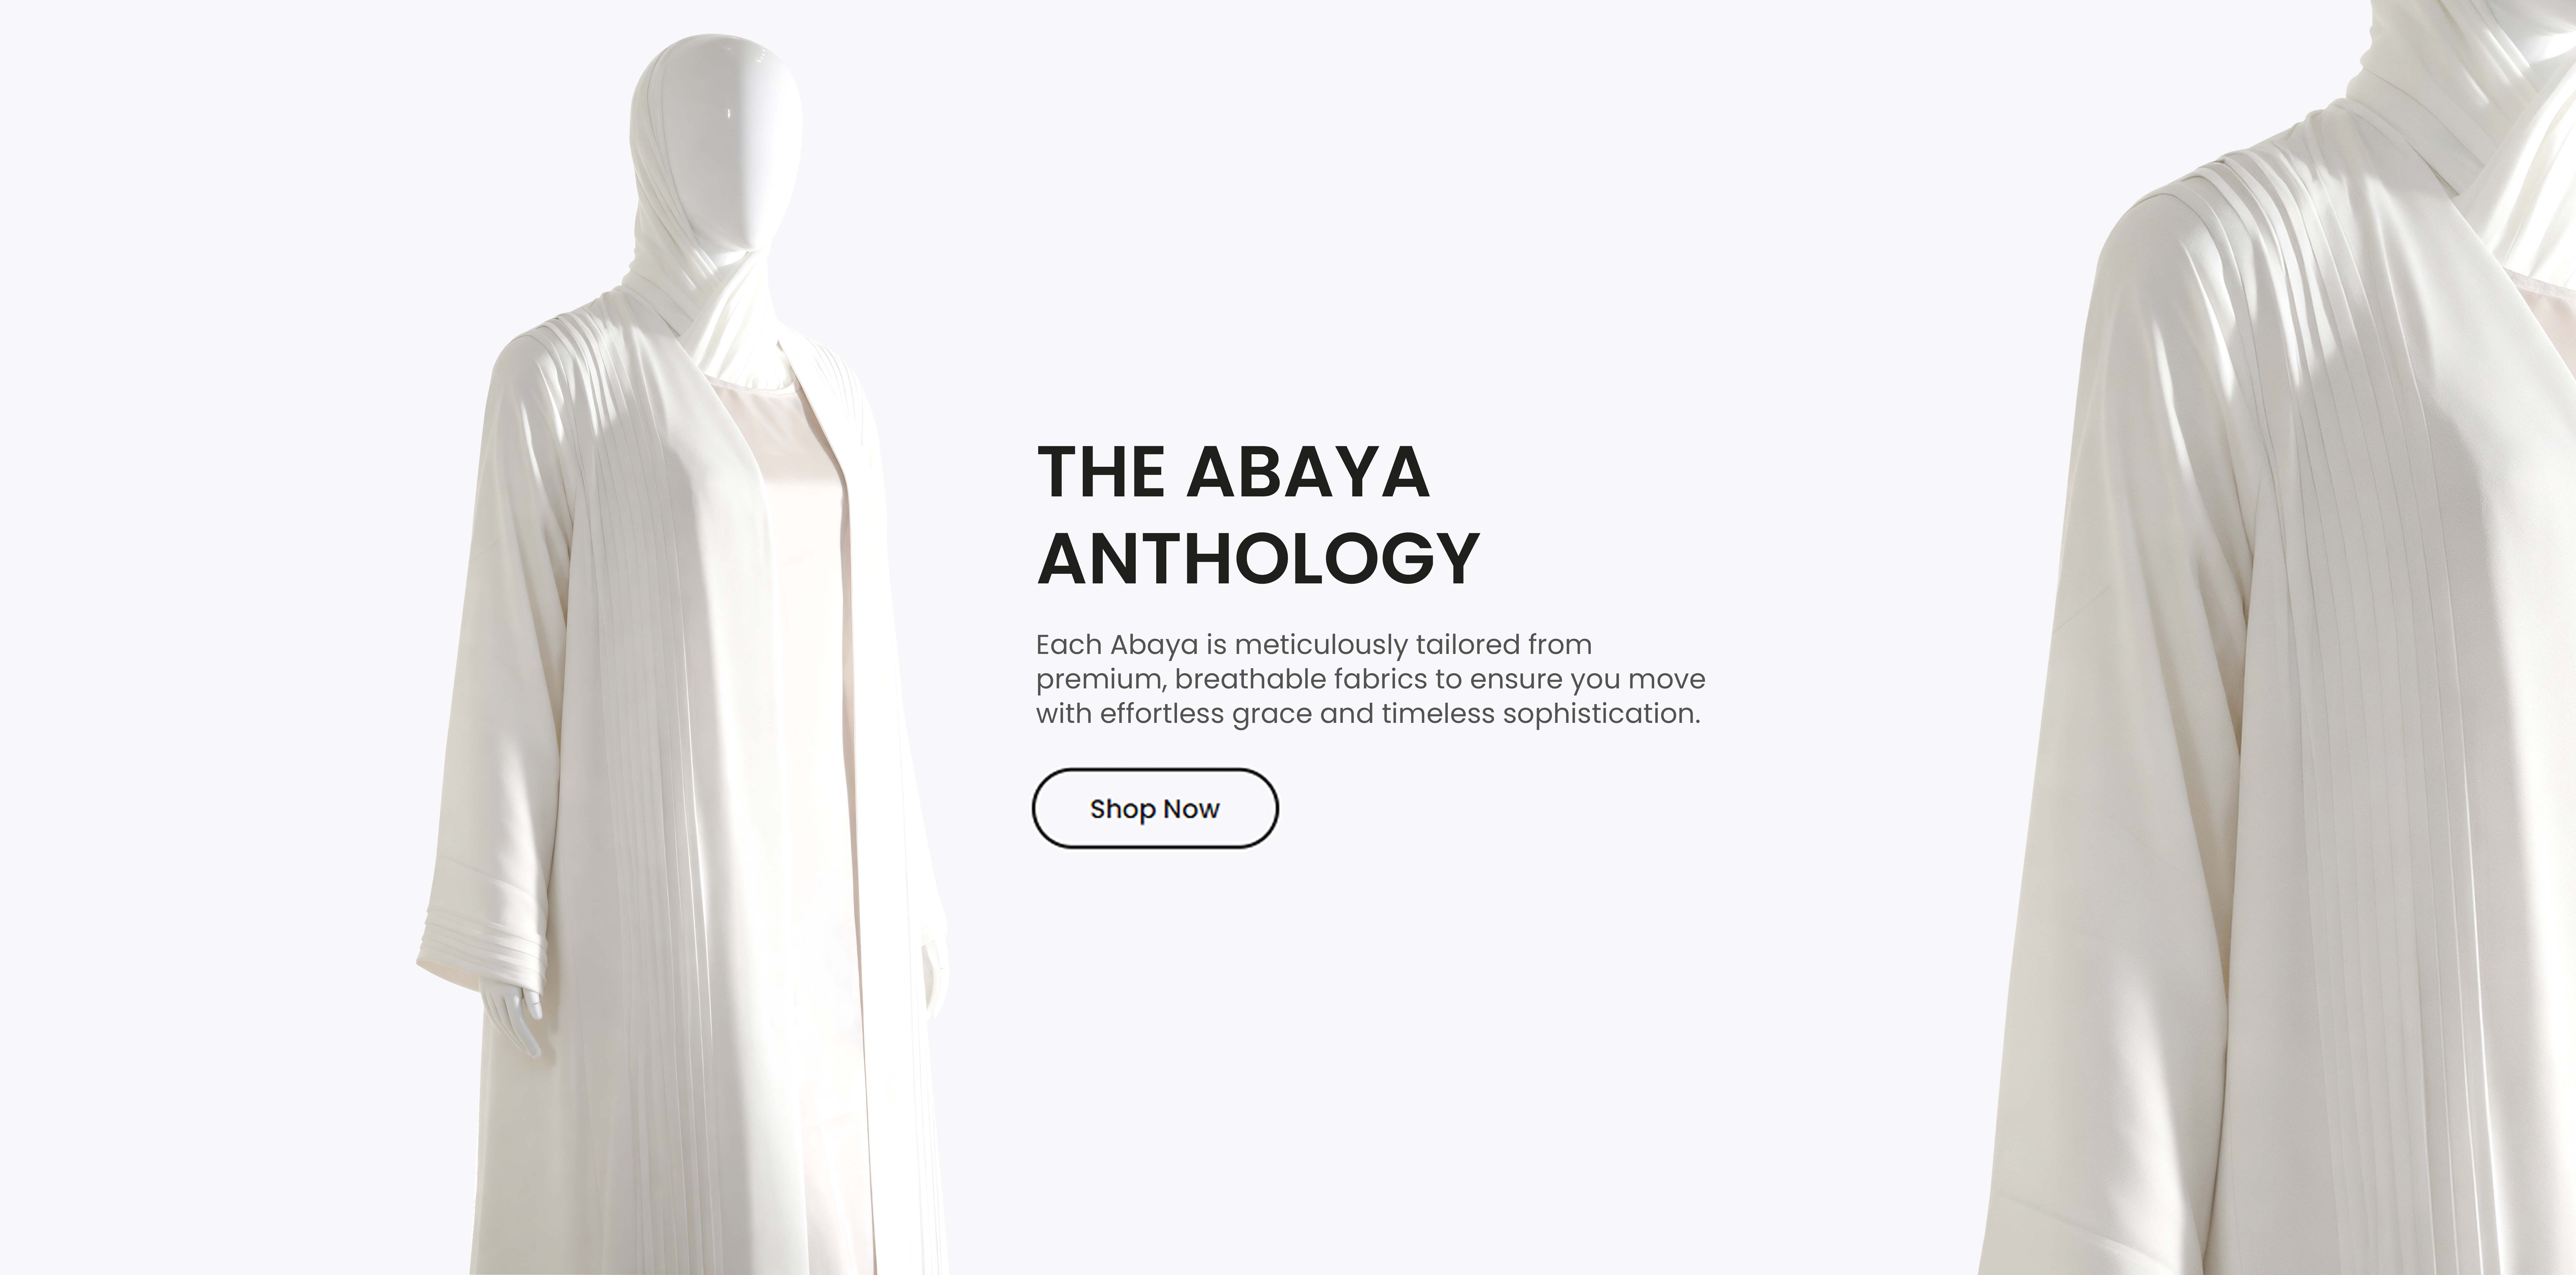2576x1275 pixels.
Task: Click the text "breathable fabrics" in the description
Action: tap(1300, 679)
